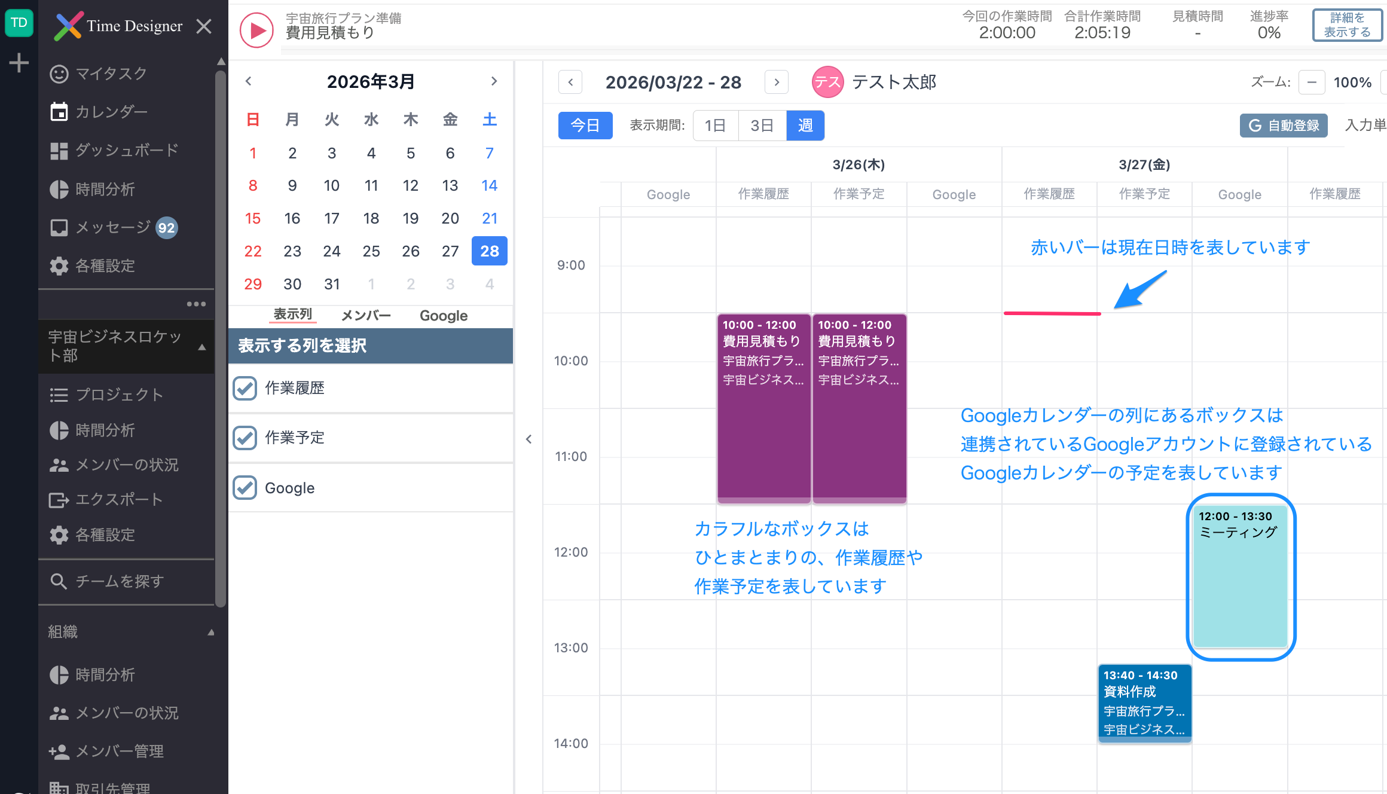
Task: Uncheck the 作業履歴 column checkbox
Action: coord(245,388)
